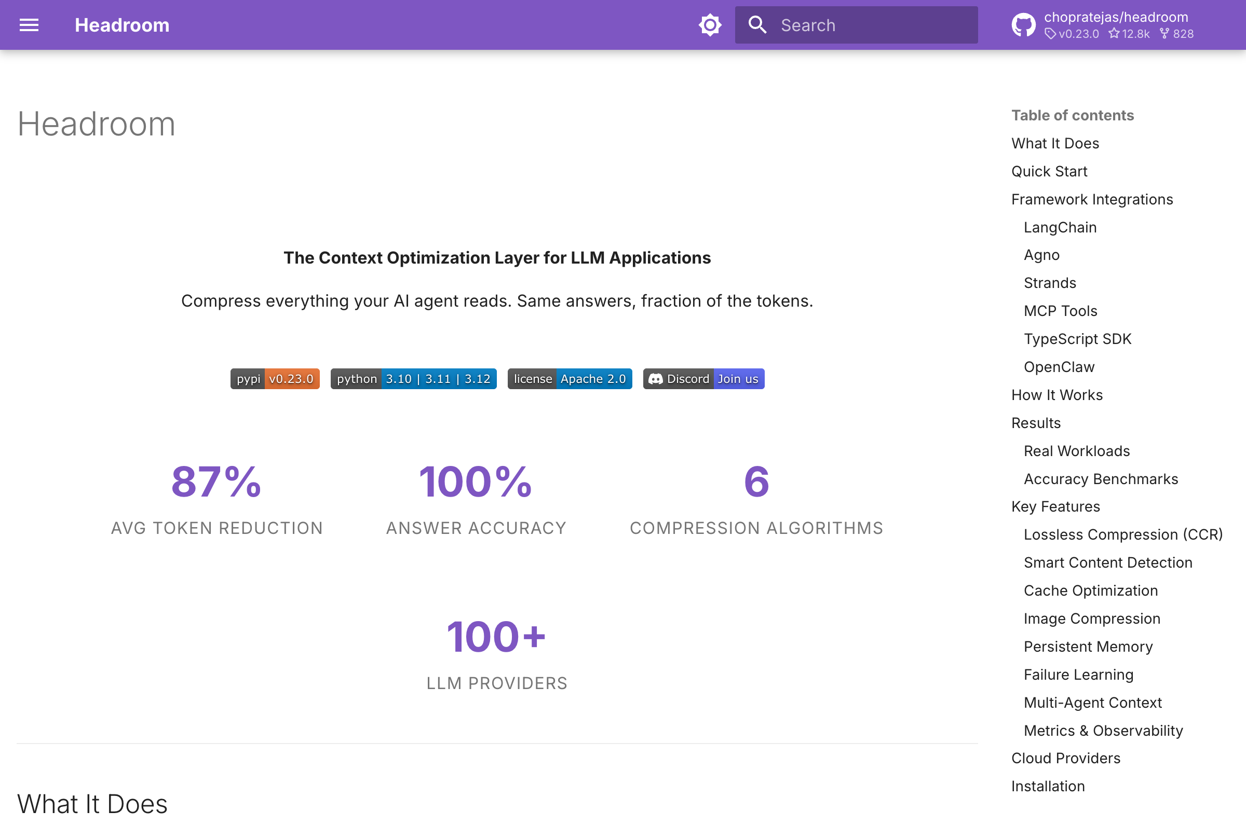Click the large Headroom page heading
Screen dimensions: 1246x825
[x=97, y=124]
